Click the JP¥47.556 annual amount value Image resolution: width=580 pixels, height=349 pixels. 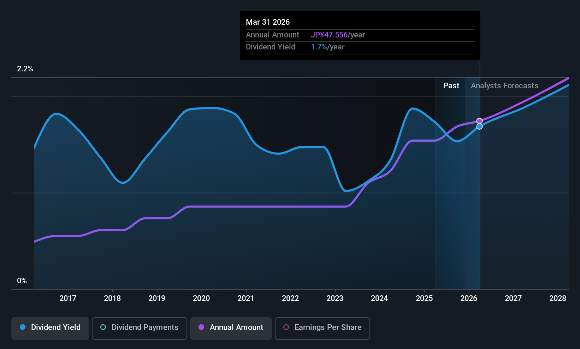(329, 35)
